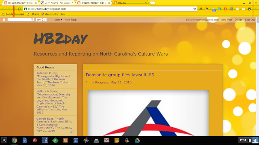Click the search magnifier in the Blogger navbar
The image size is (259, 145).
point(32,20)
